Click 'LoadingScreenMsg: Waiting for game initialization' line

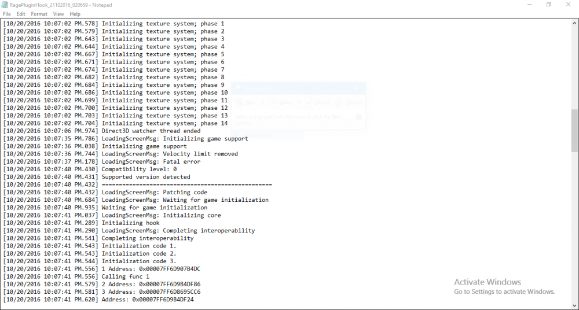pos(136,200)
